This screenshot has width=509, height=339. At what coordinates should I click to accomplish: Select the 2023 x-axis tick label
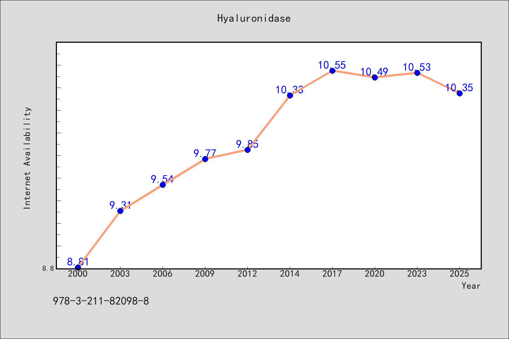tap(417, 274)
